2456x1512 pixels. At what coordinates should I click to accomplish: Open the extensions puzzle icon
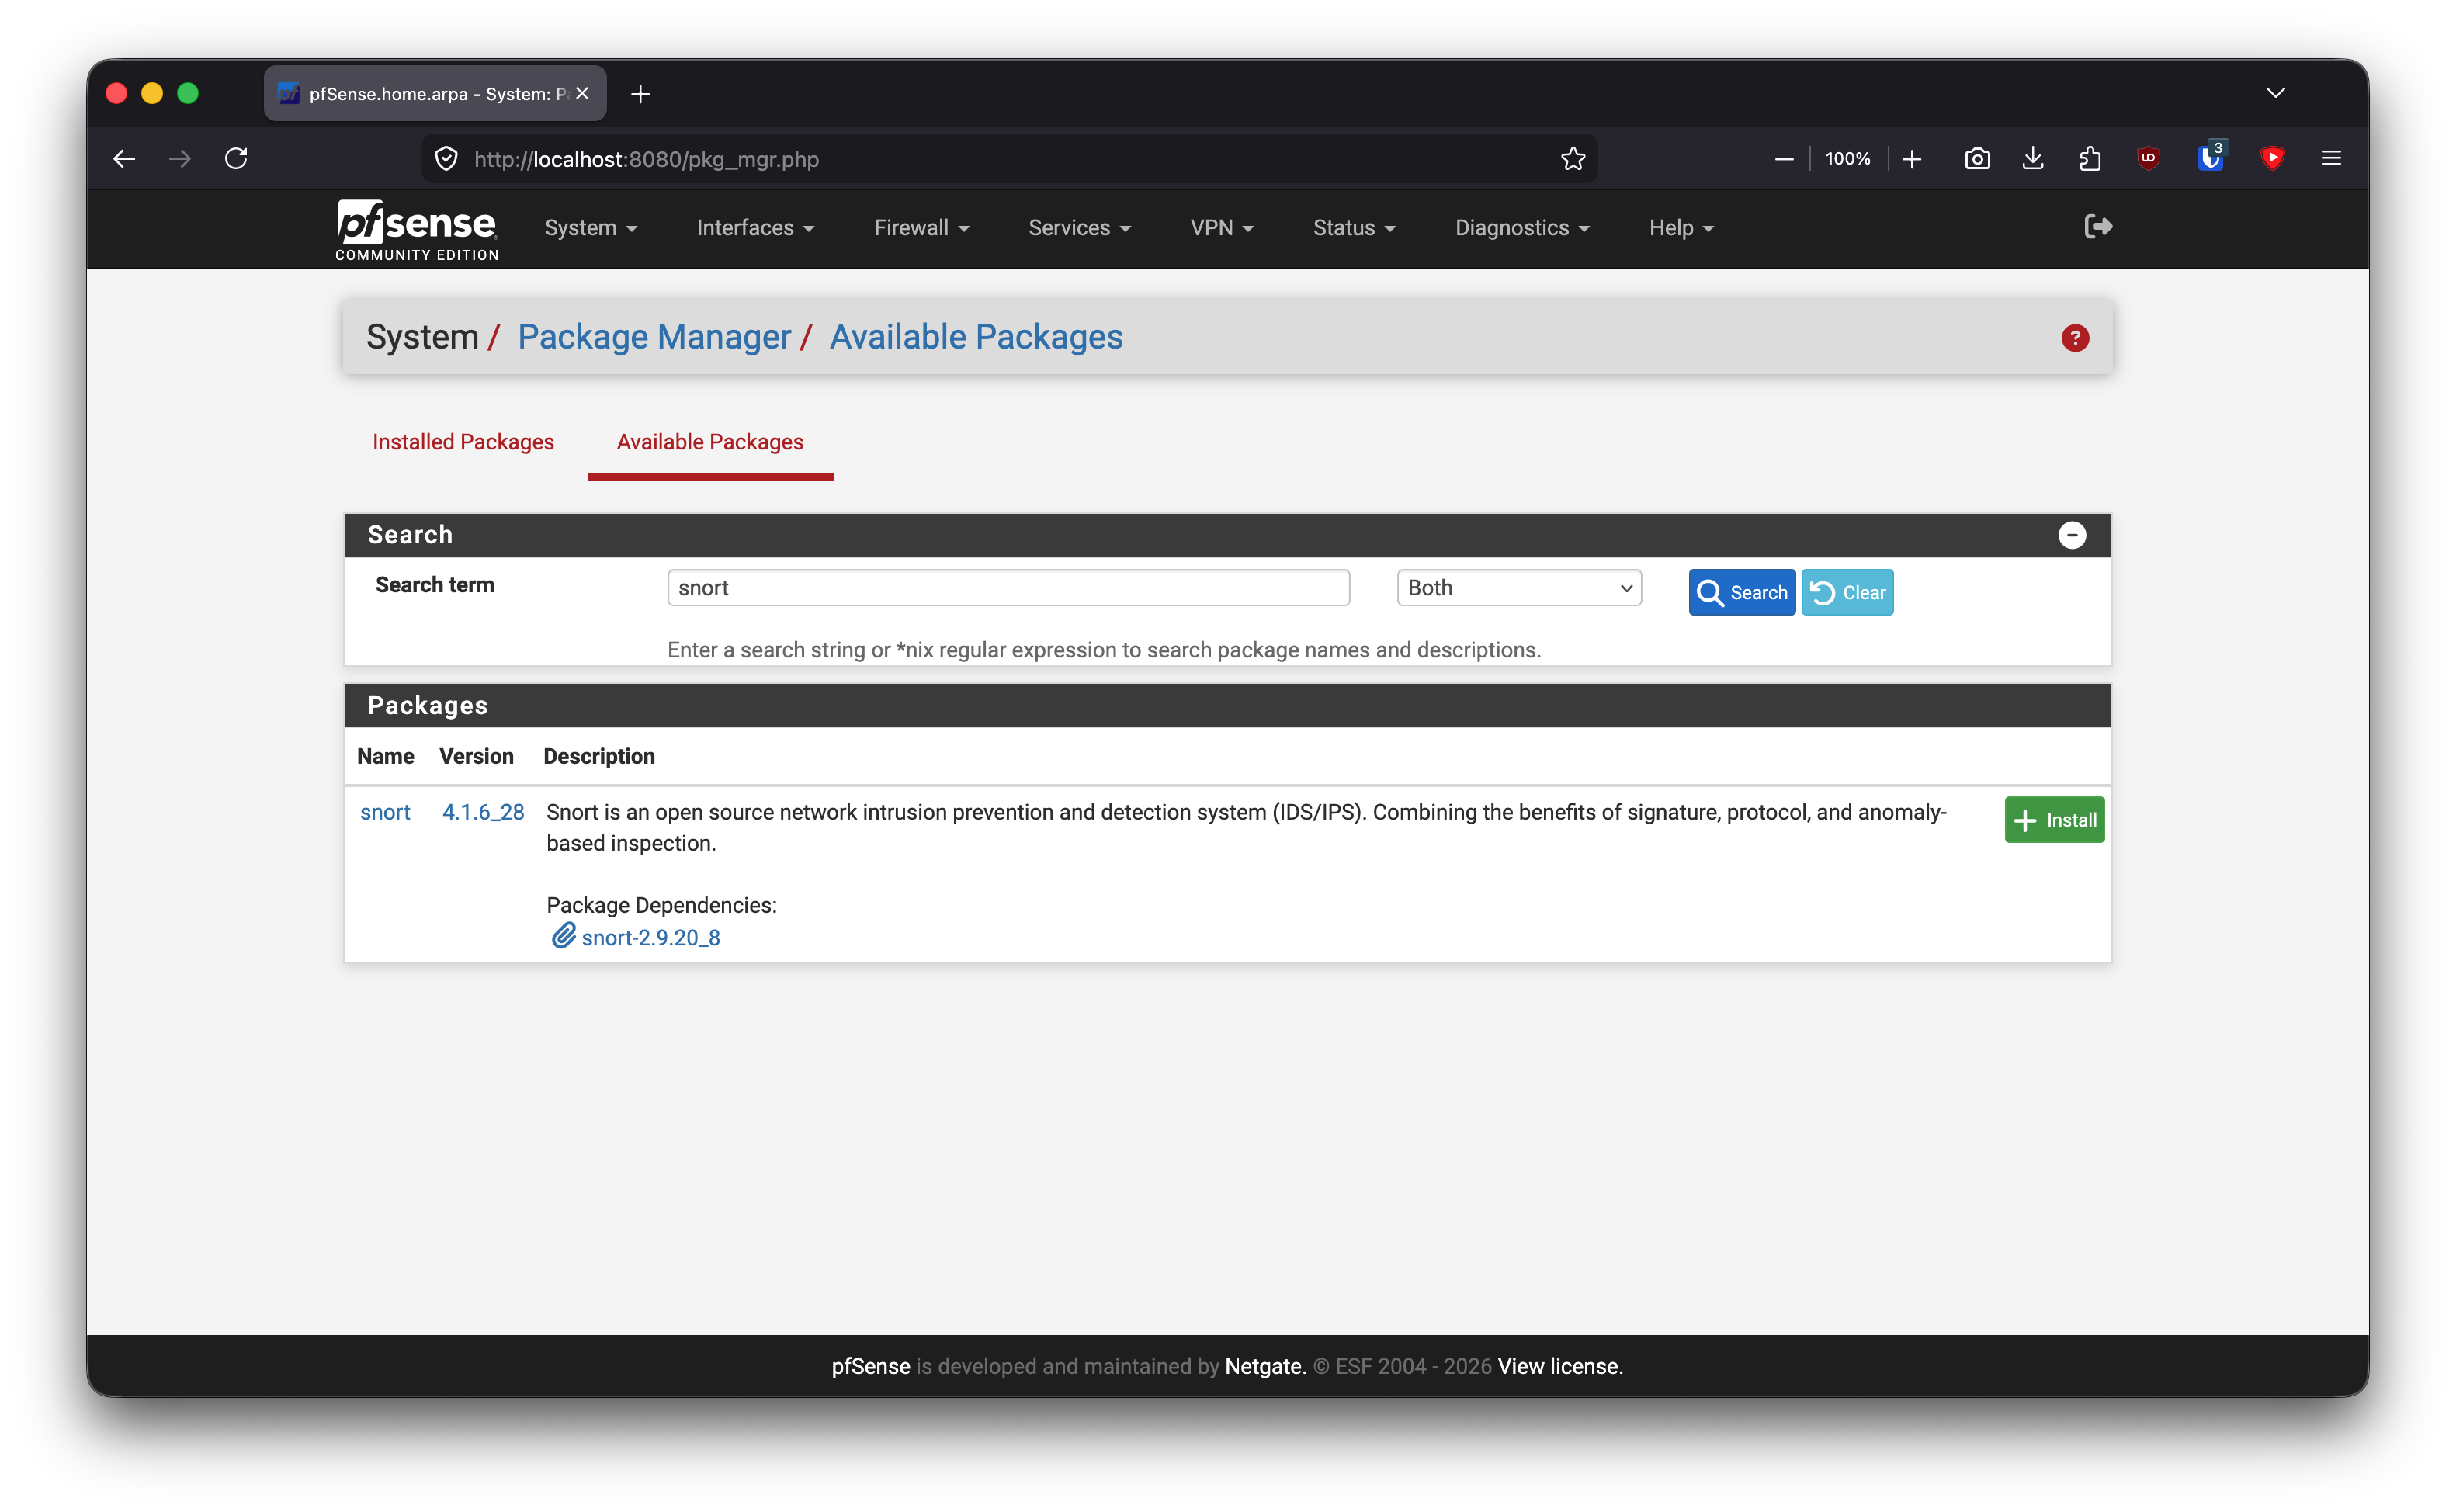[x=2090, y=159]
